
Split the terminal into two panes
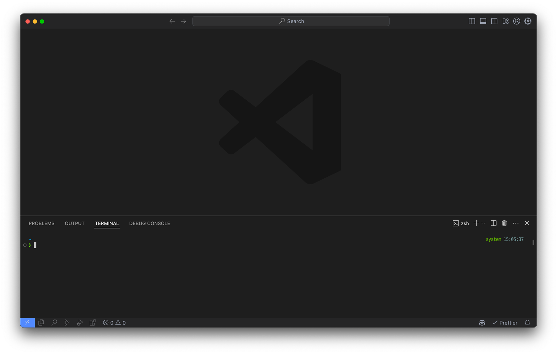click(493, 223)
